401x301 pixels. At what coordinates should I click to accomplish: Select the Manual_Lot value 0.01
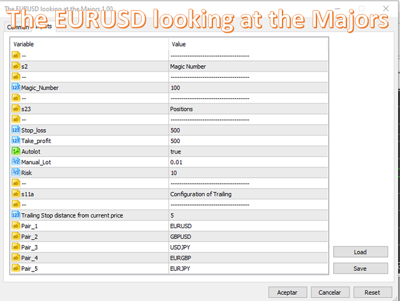click(x=177, y=162)
